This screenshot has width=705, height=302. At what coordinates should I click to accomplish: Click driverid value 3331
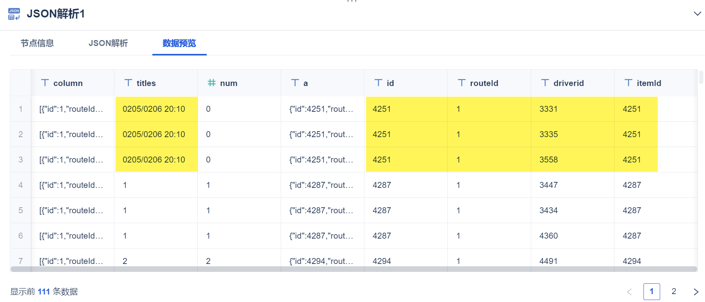548,109
